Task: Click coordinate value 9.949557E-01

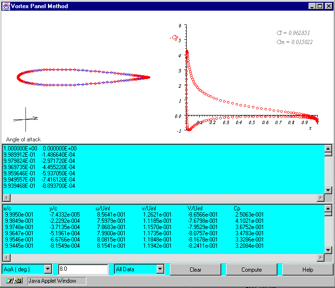Action: pos(19,179)
